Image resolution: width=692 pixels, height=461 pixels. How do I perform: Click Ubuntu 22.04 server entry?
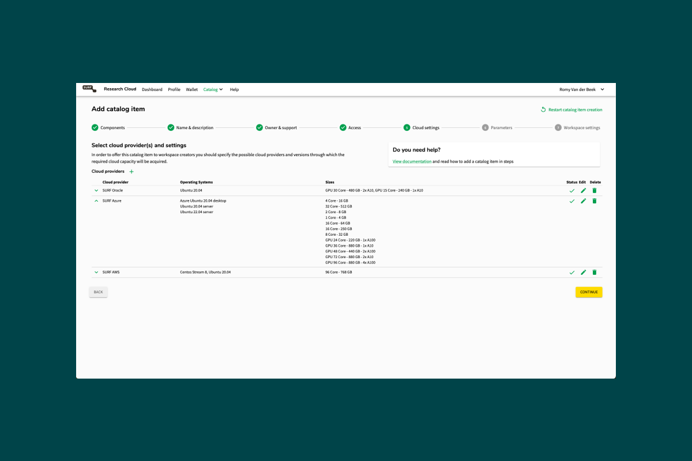[x=197, y=212]
